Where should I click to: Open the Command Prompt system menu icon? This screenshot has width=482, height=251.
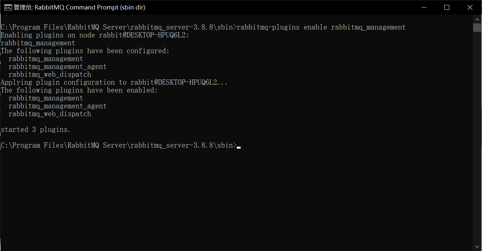point(8,8)
